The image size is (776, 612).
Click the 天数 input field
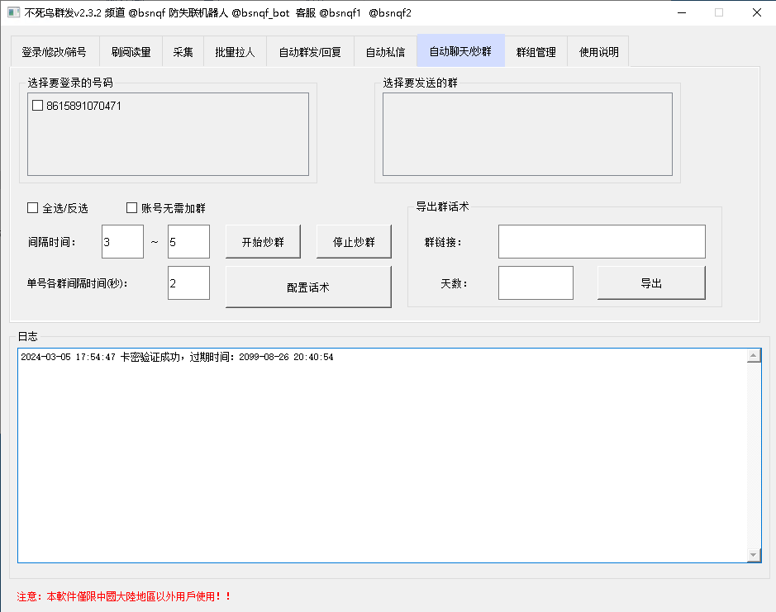[x=535, y=283]
